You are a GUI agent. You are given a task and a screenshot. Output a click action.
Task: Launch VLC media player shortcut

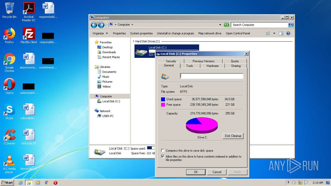[9, 164]
